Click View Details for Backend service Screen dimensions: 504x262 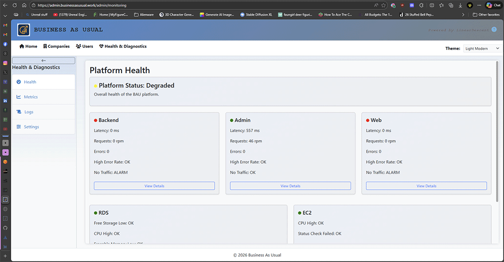154,186
